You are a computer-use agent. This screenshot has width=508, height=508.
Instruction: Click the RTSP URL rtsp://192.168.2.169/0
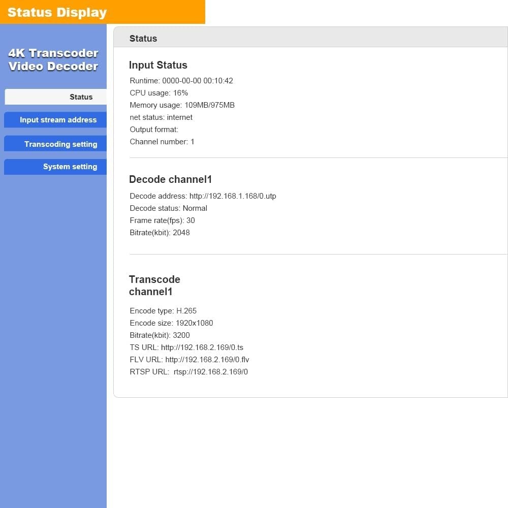tap(210, 372)
